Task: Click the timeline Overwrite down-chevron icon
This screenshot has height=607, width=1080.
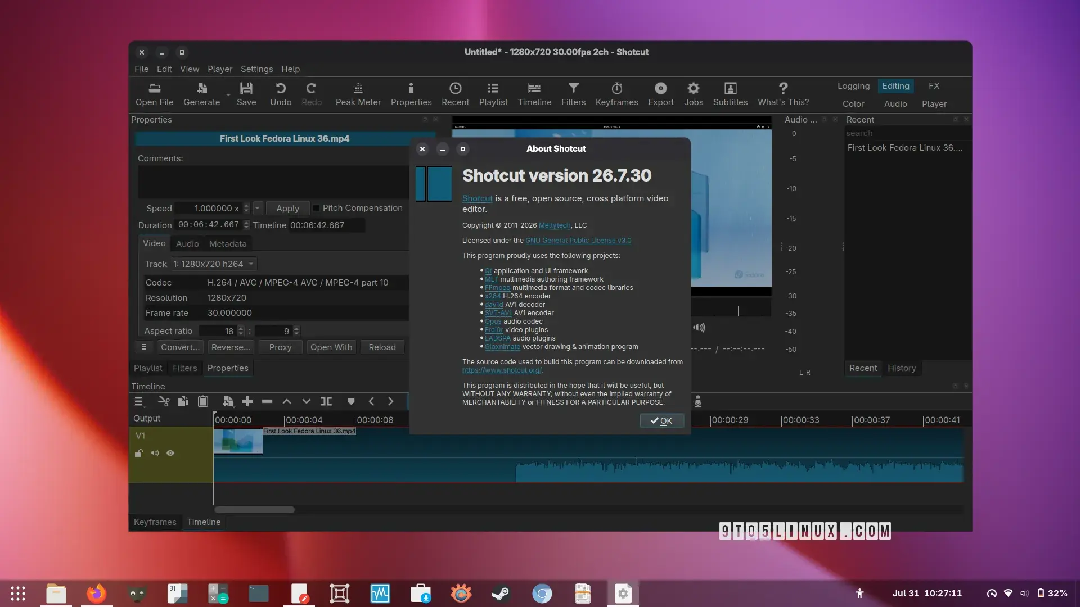Action: [307, 401]
